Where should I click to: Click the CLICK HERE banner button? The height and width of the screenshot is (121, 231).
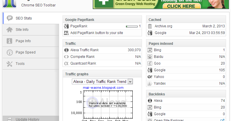(x=181, y=6)
